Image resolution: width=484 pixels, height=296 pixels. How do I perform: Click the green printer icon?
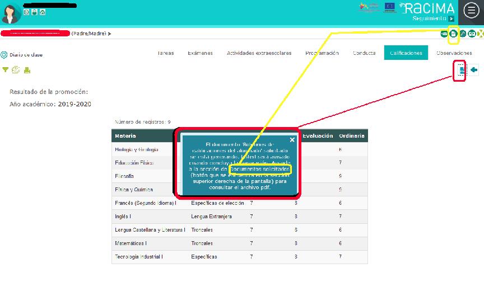pyautogui.click(x=27, y=70)
